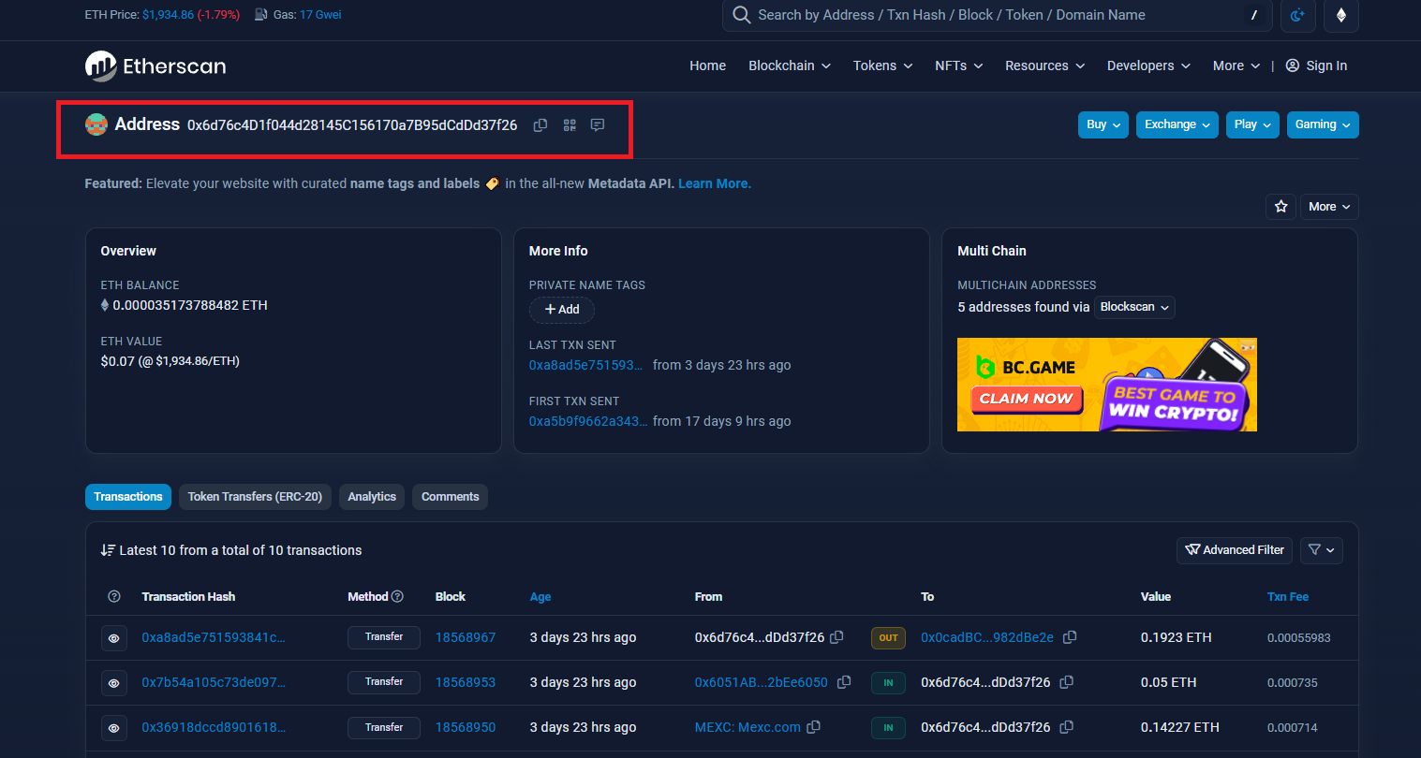Open the method column help icon

point(397,596)
